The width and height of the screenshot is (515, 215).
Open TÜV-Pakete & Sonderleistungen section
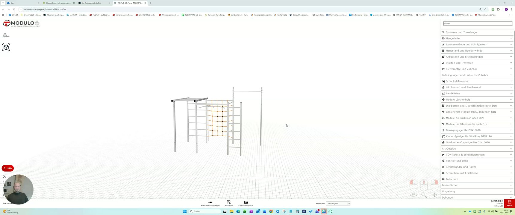477,155
